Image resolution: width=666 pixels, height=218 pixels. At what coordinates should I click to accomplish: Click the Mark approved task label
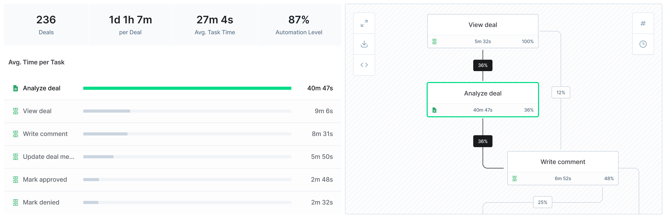pyautogui.click(x=45, y=179)
